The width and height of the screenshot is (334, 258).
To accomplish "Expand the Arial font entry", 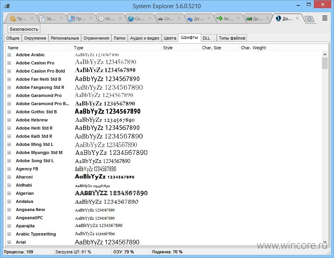I will (x=9, y=242).
